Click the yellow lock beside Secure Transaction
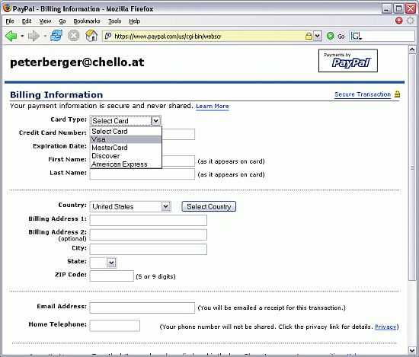The image size is (419, 357). coord(398,94)
